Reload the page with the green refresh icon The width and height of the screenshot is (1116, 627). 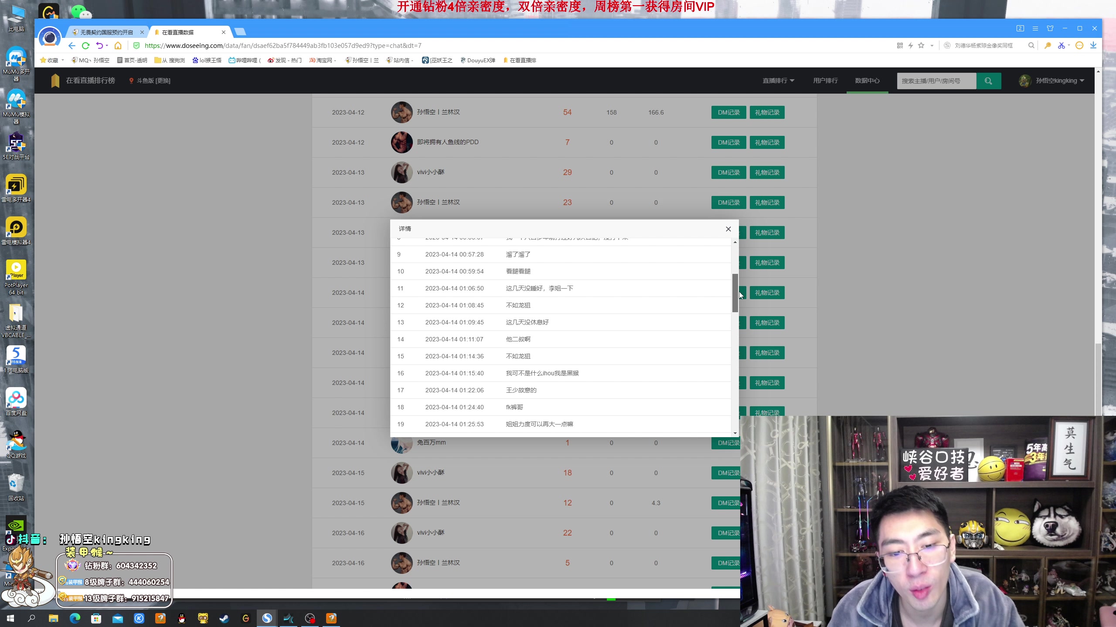[85, 46]
